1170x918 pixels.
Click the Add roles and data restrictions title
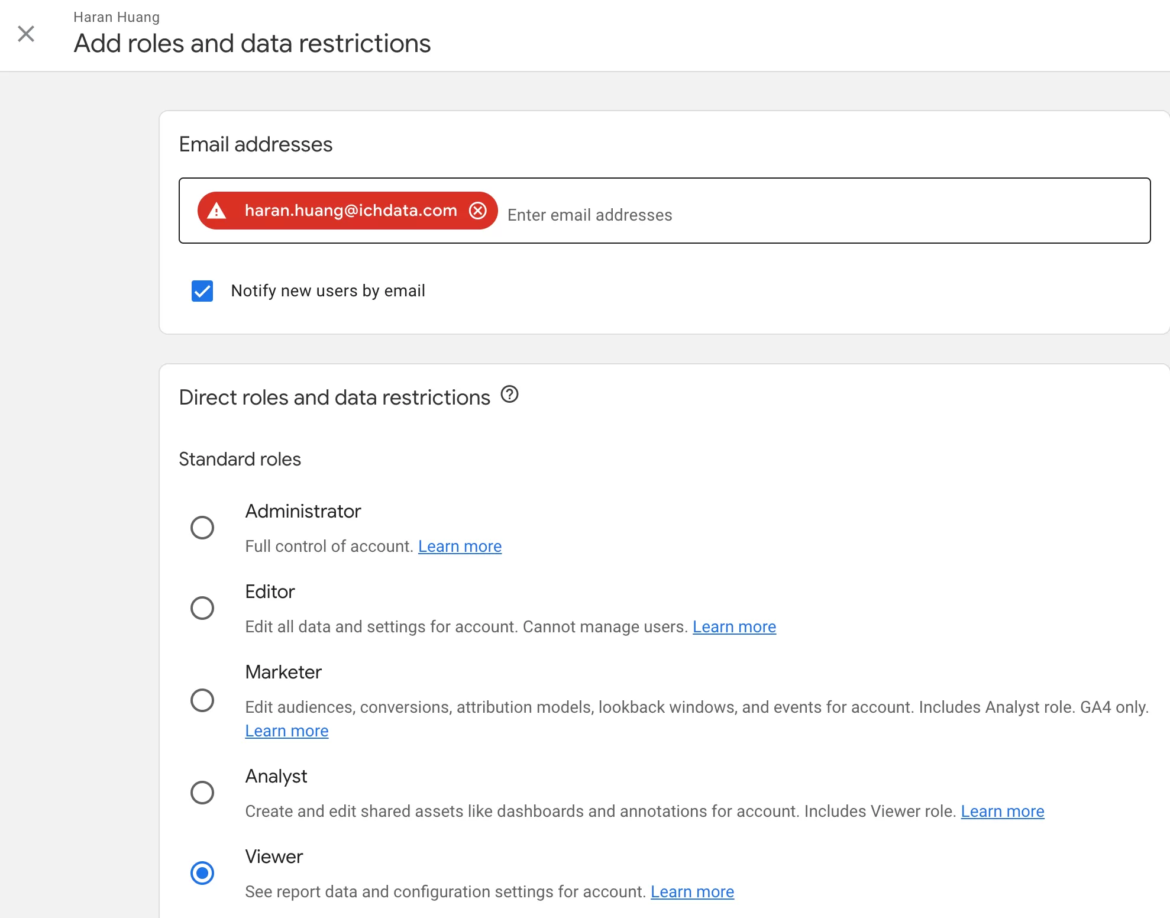coord(252,44)
